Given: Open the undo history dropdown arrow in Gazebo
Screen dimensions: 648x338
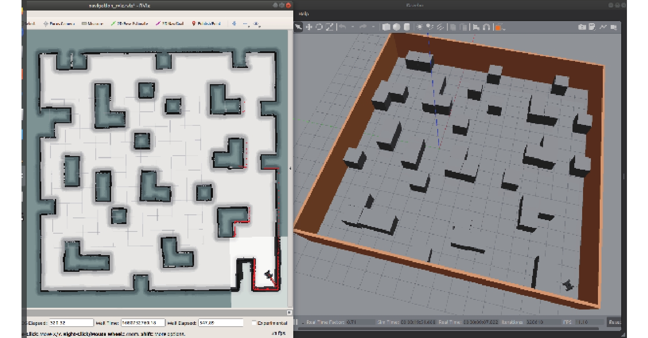Looking at the screenshot, I should 352,27.
